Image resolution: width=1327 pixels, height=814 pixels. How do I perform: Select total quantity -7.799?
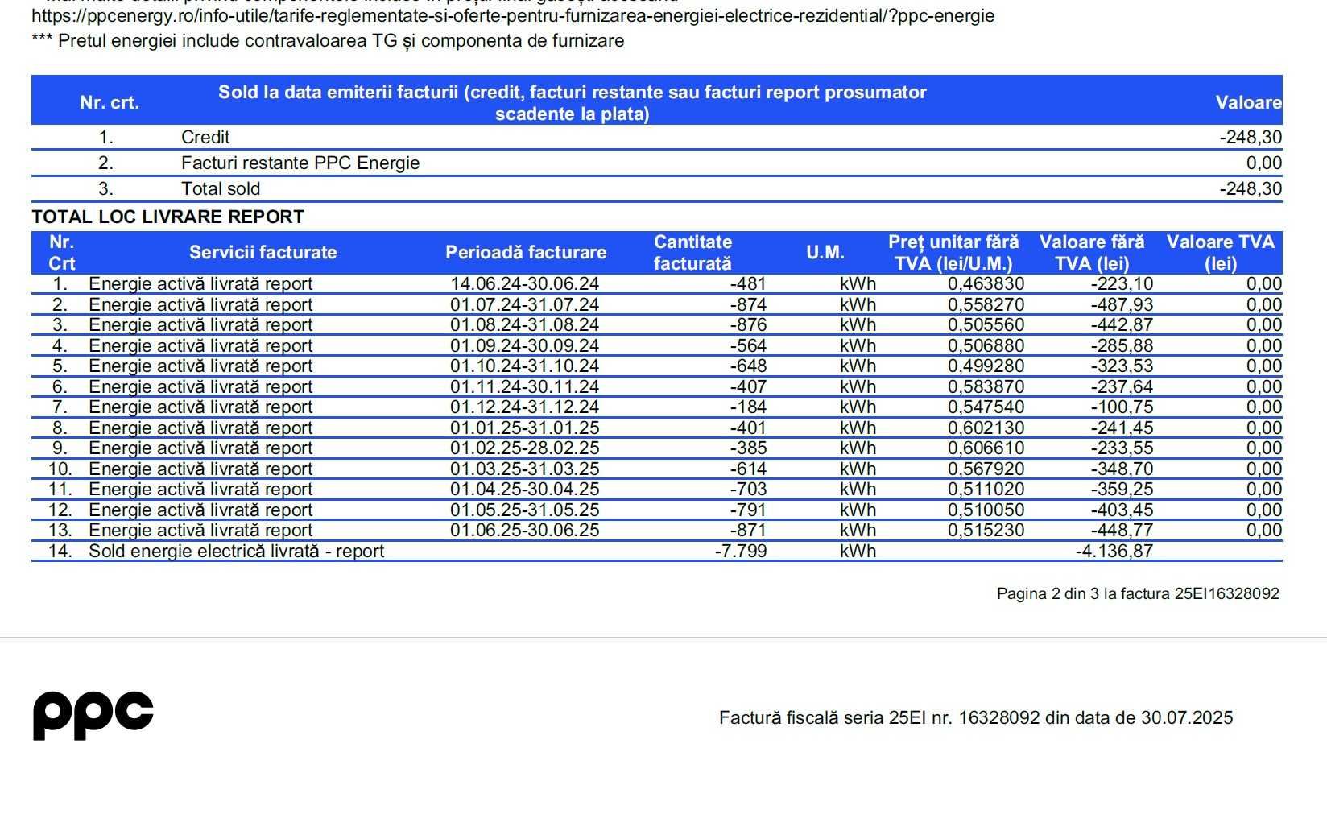pos(741,552)
